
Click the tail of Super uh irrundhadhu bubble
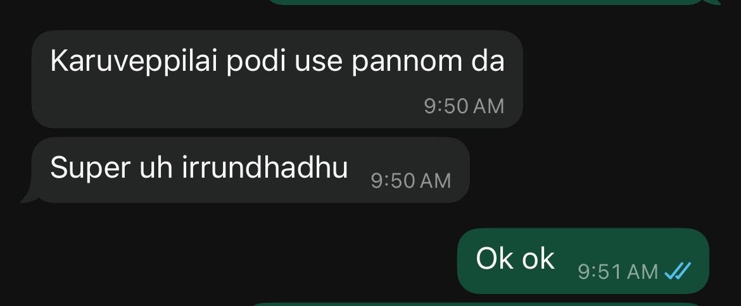pyautogui.click(x=28, y=197)
